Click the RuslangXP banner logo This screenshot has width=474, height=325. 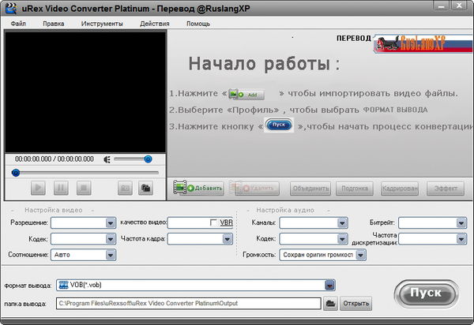423,43
